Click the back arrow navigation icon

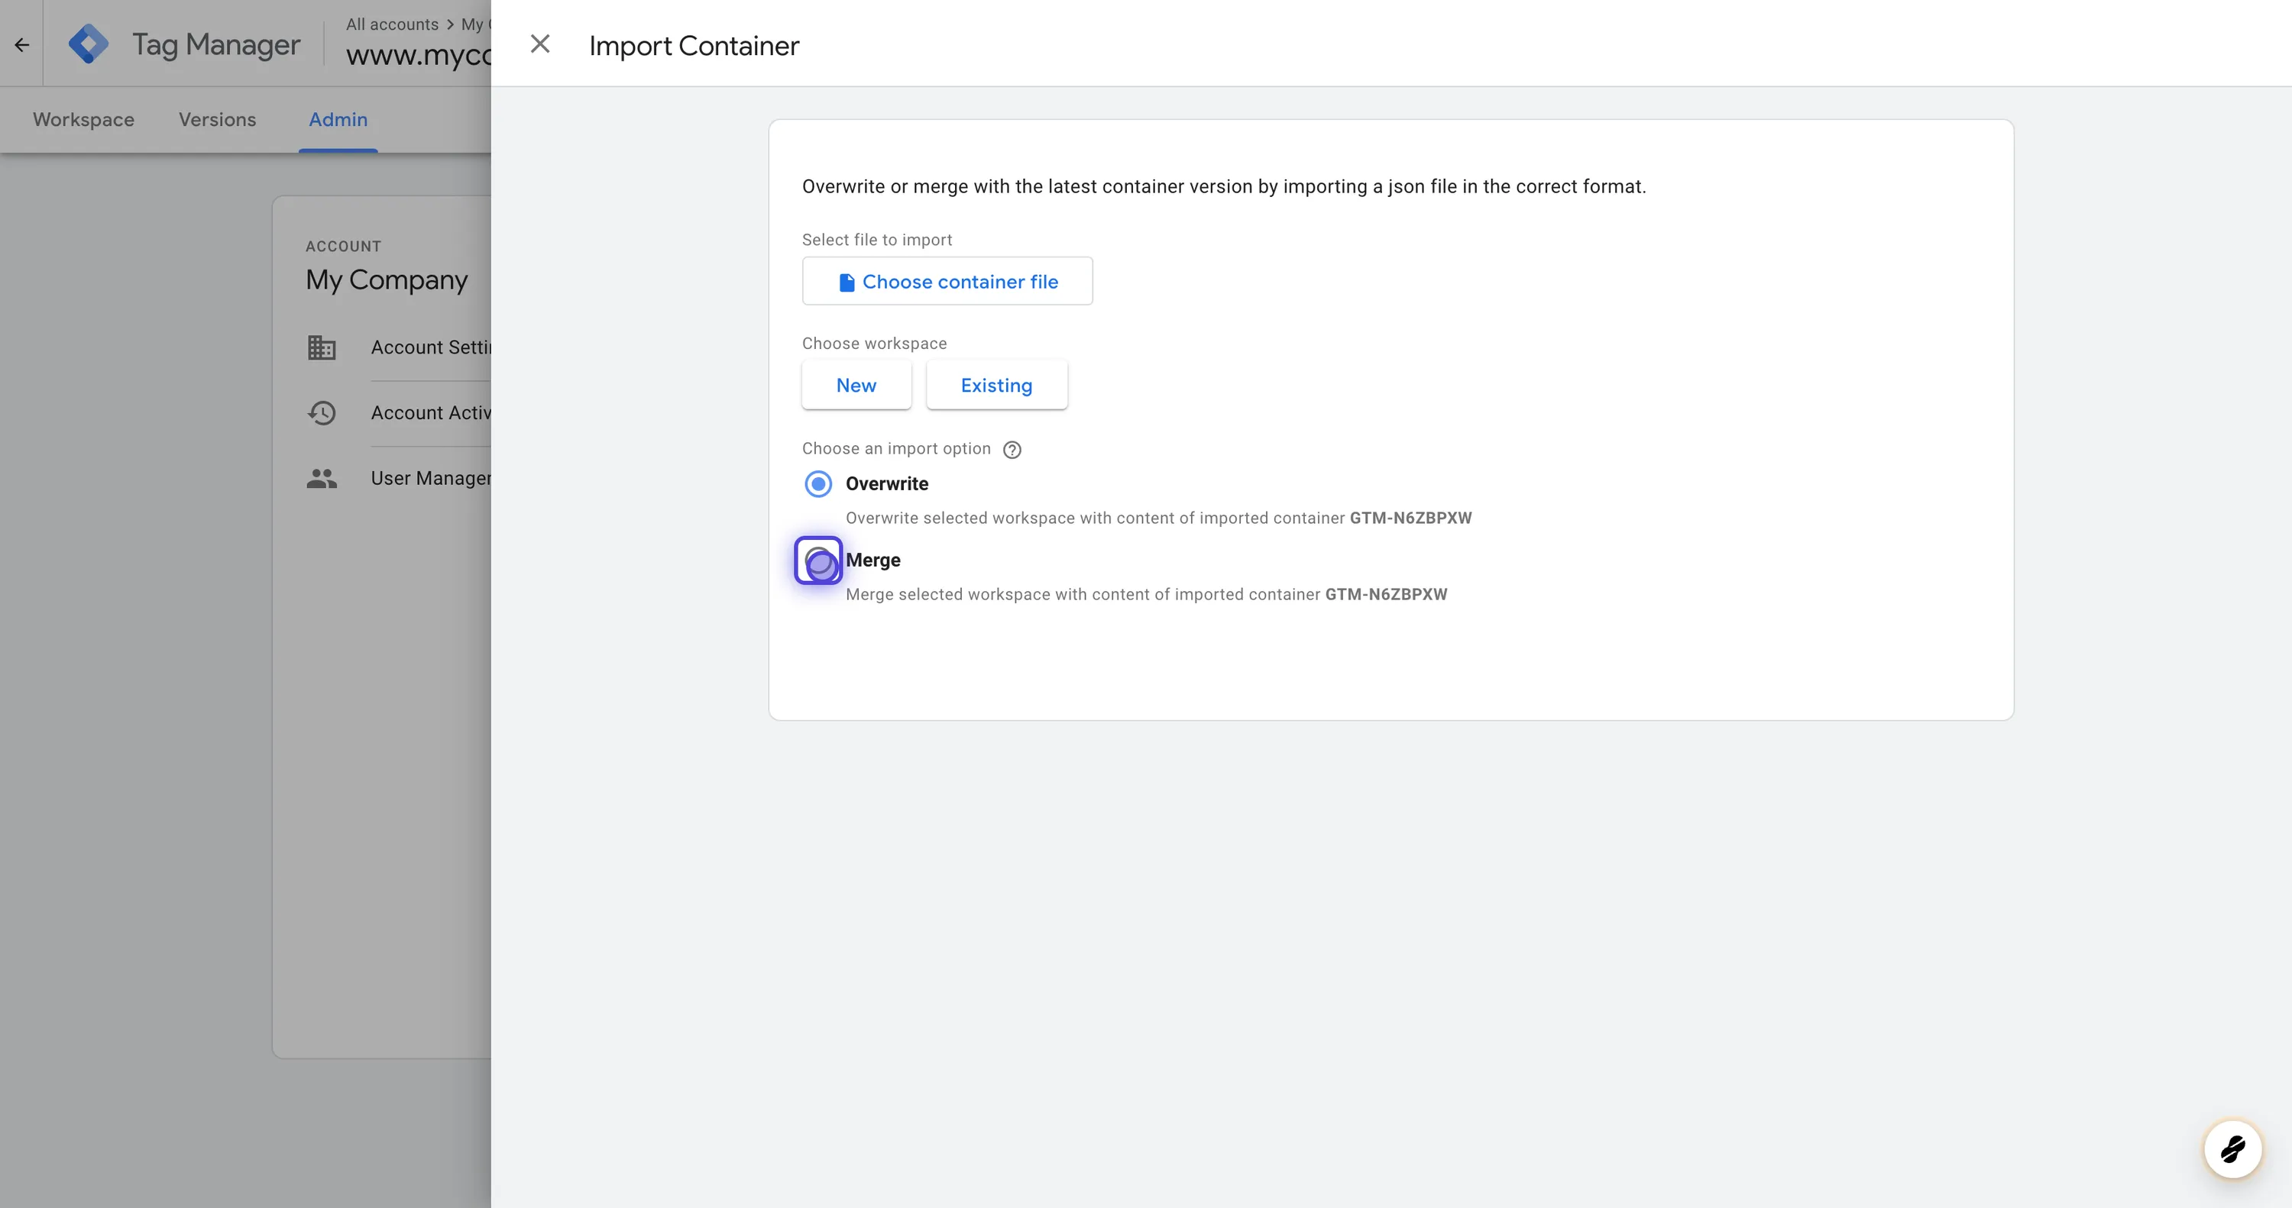click(21, 44)
